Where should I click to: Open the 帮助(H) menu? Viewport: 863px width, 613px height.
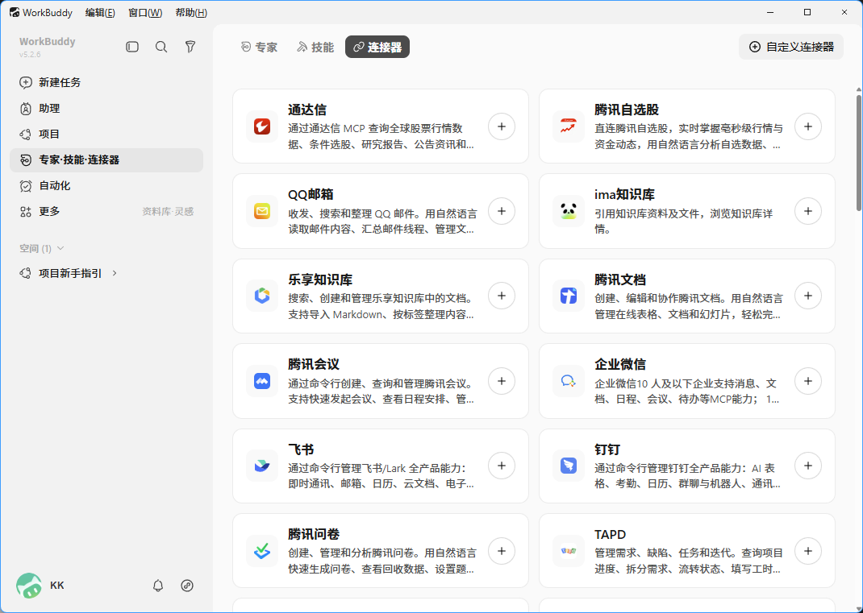point(191,13)
